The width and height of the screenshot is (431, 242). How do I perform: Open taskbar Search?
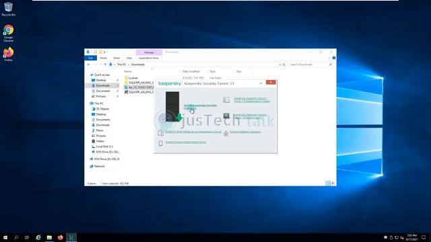click(16, 237)
